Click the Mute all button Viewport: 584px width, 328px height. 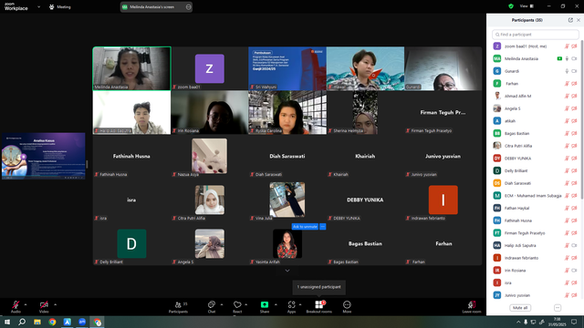tap(520, 308)
